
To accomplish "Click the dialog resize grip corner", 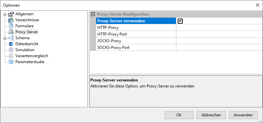I will pos(261,121).
